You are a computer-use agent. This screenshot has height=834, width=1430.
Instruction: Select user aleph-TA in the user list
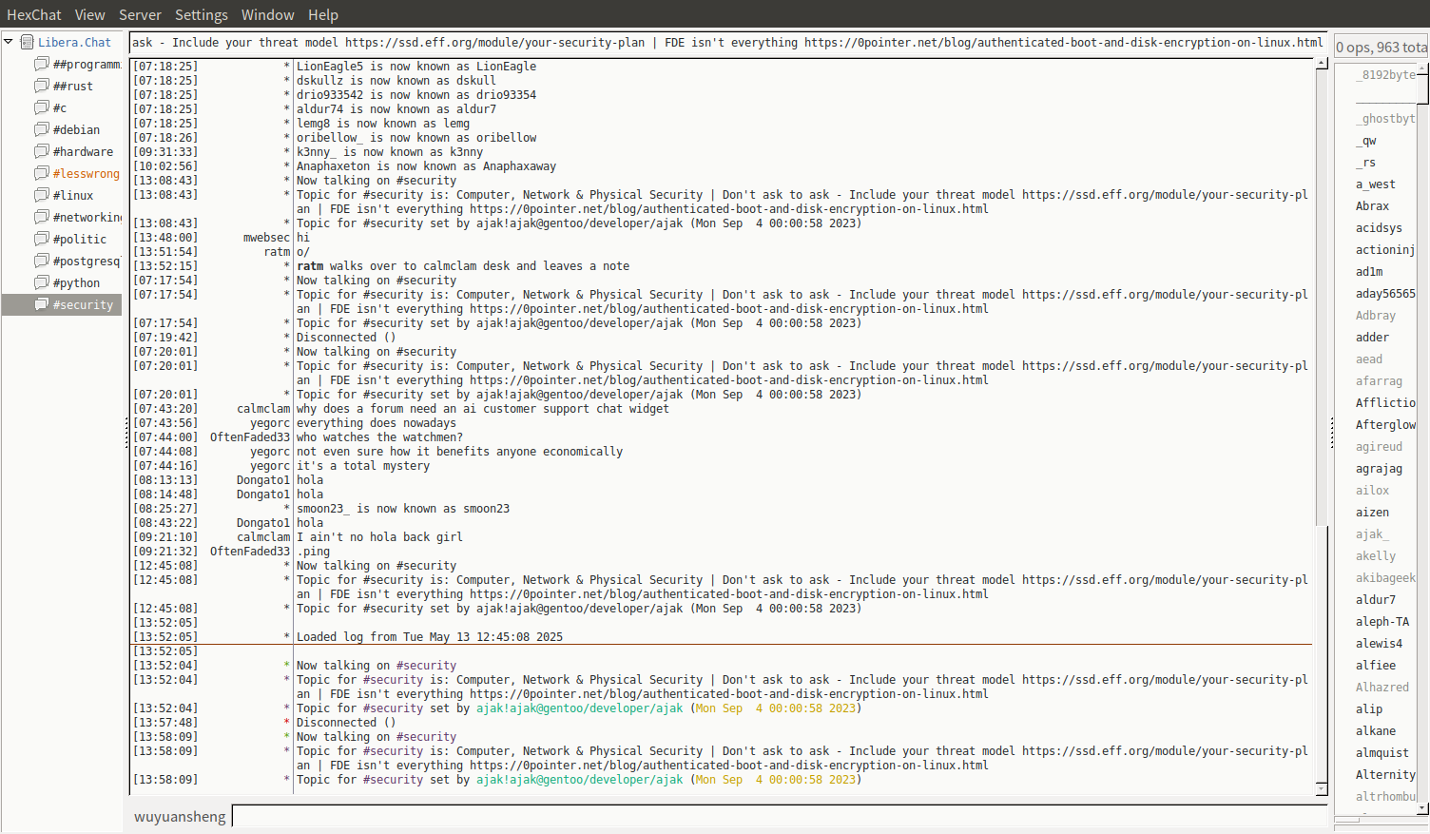point(1382,622)
